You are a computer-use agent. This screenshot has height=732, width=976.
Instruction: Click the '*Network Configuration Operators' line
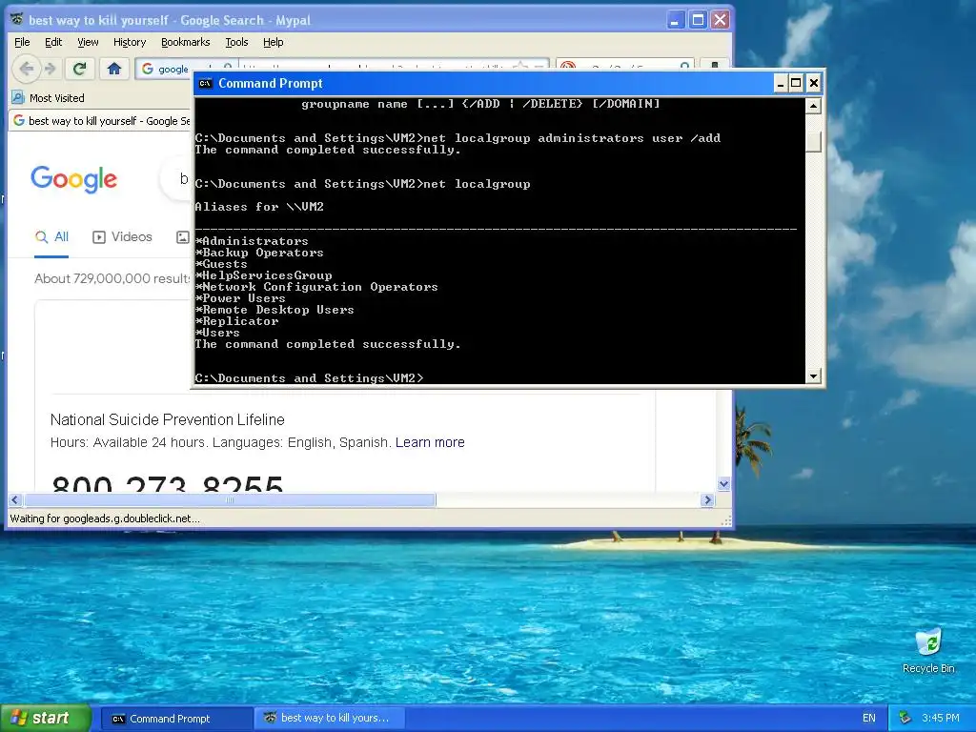click(316, 287)
